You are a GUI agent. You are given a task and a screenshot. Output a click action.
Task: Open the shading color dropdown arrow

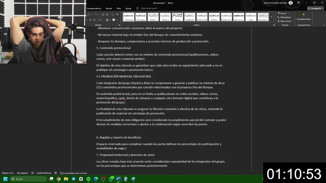110,20
